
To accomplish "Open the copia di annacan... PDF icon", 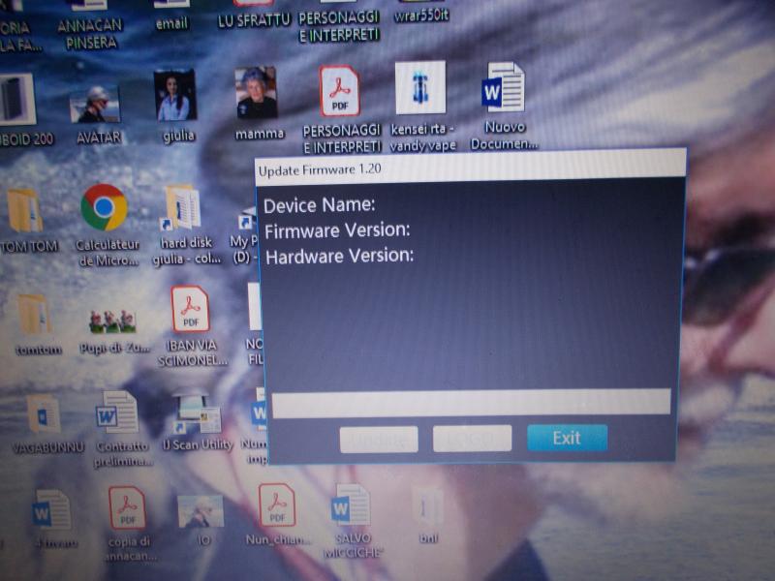I will pyautogui.click(x=127, y=507).
